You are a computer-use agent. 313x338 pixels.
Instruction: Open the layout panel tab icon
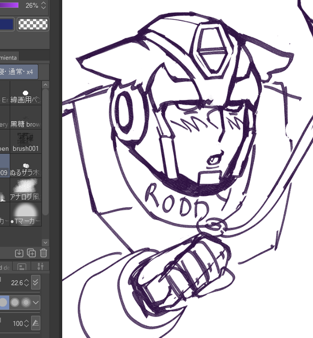tap(22, 267)
